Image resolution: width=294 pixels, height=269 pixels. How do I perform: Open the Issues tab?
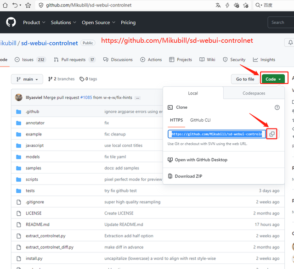coord(30,60)
